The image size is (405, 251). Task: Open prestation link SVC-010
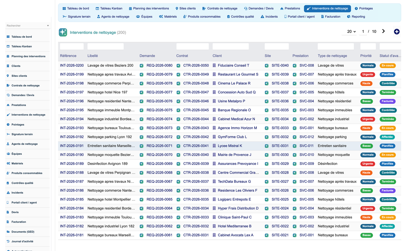pos(307,155)
